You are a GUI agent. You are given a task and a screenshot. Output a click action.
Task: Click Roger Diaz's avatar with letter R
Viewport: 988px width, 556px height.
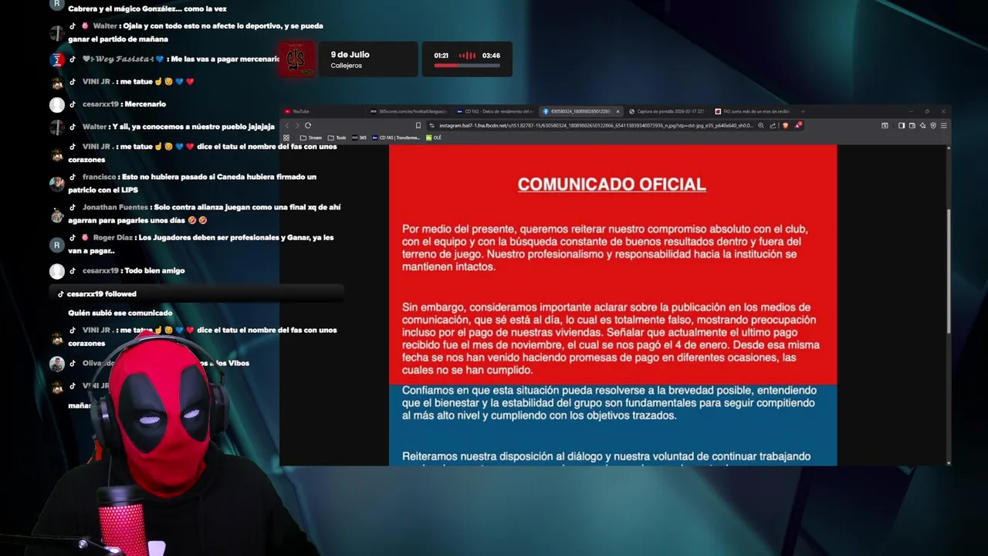(x=56, y=246)
